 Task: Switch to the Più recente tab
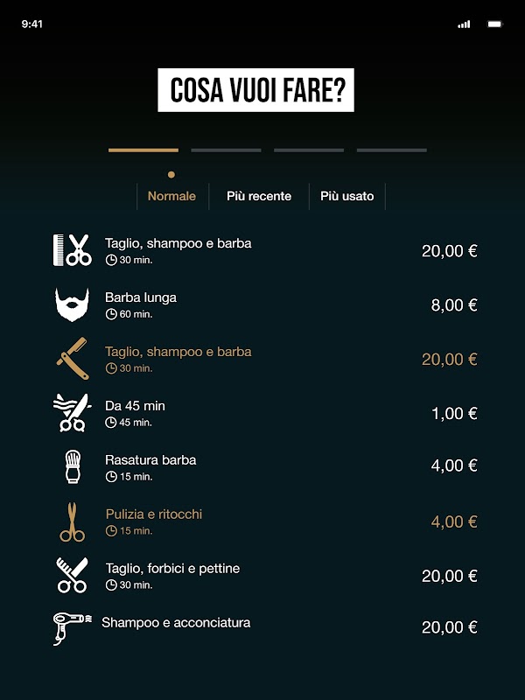click(x=259, y=196)
